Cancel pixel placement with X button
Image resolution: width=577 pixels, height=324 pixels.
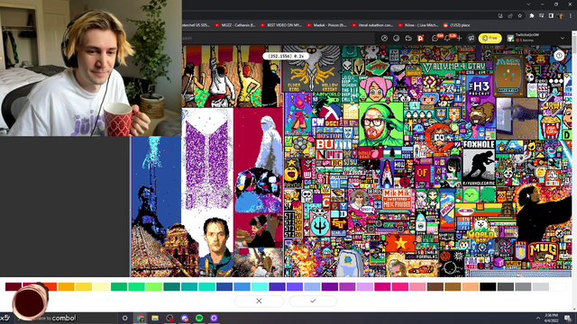259,301
